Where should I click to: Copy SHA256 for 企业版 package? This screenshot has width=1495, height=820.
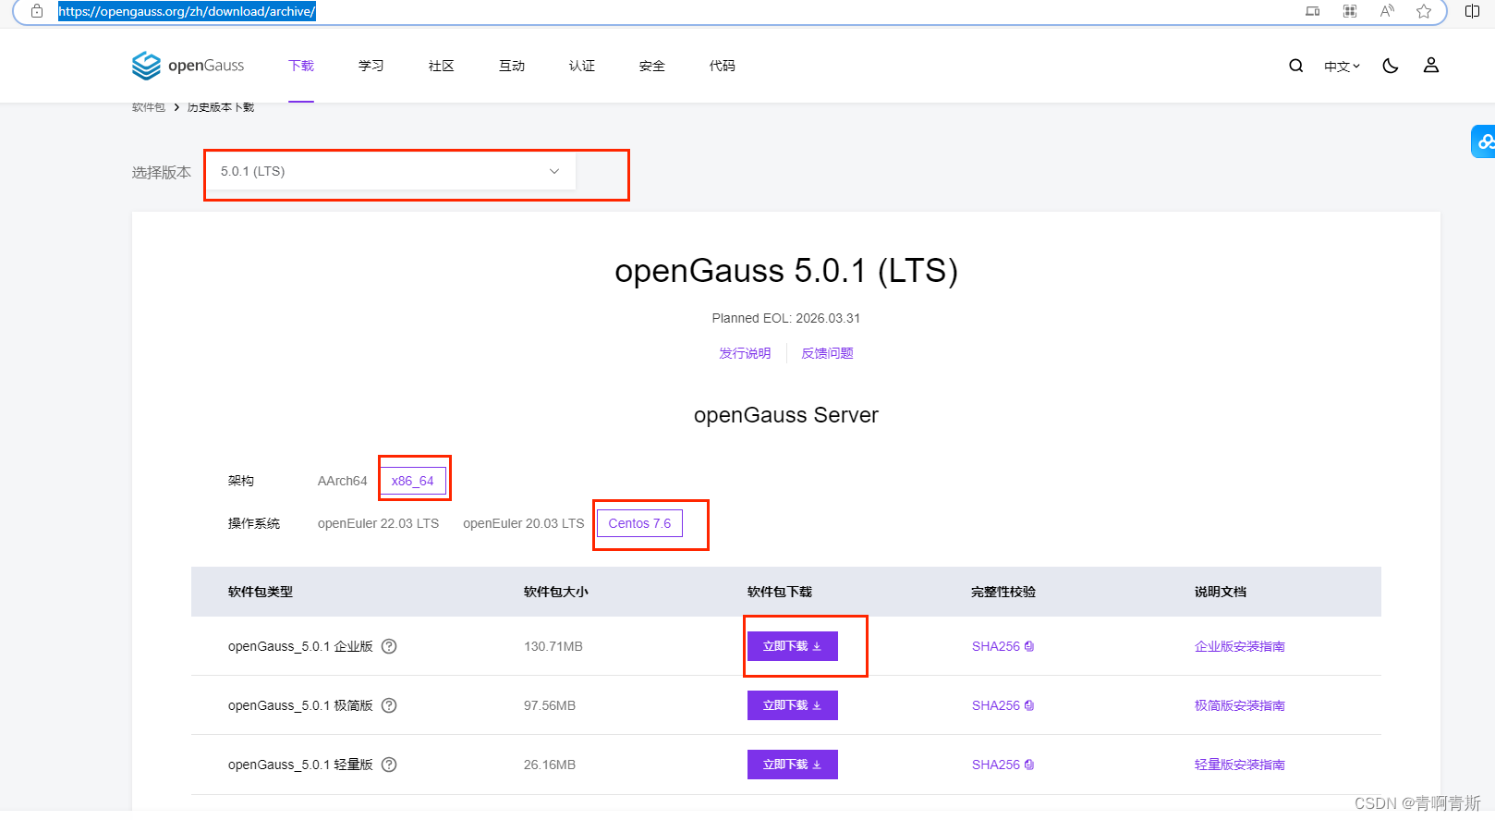pos(1029,646)
